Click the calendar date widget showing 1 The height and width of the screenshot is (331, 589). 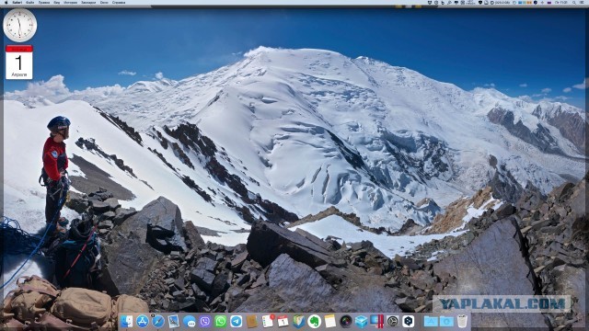19,62
